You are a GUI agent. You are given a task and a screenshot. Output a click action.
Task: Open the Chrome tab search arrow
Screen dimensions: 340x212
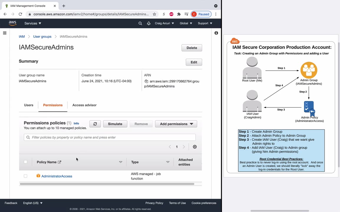point(216,6)
